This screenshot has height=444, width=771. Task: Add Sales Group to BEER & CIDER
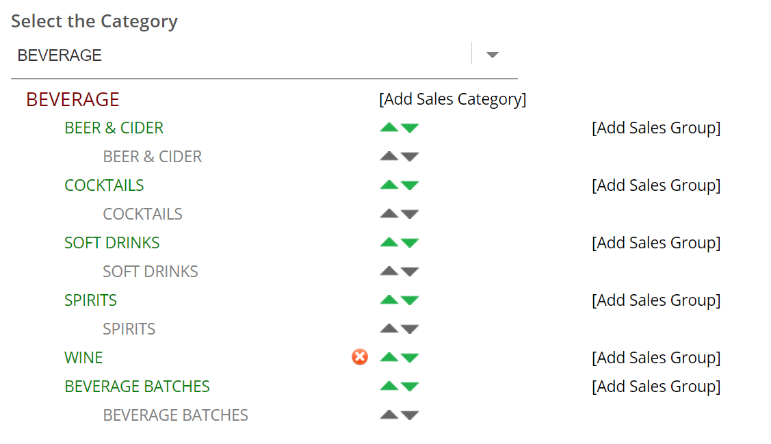click(655, 128)
